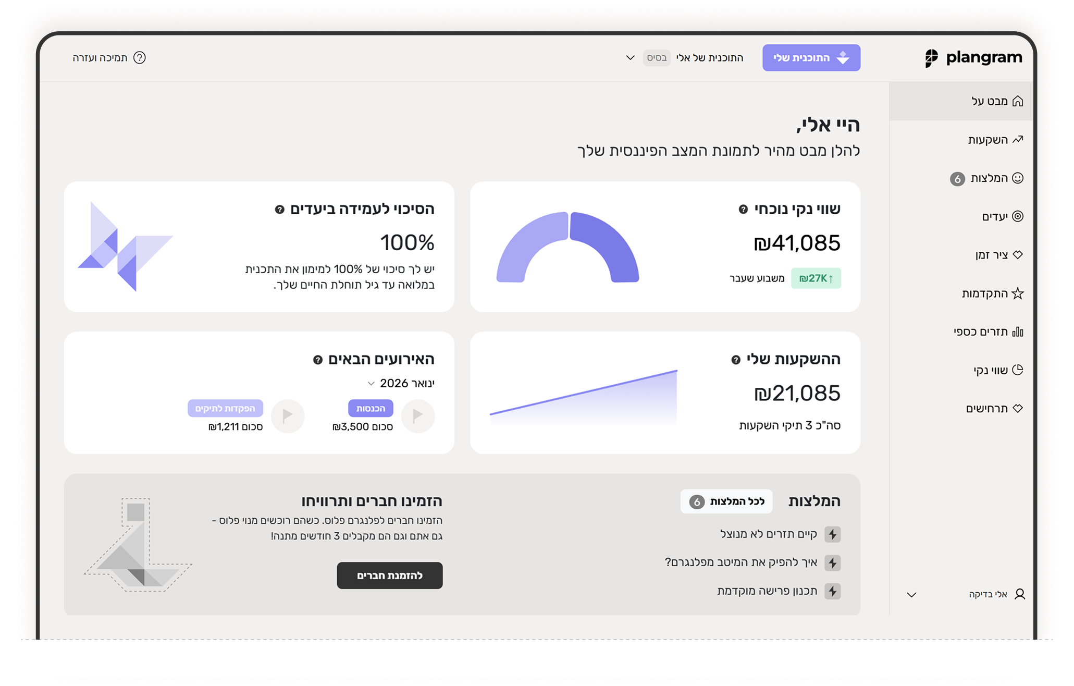Open התקדמות via the star icon
This screenshot has width=1074, height=686.
coord(1017,293)
